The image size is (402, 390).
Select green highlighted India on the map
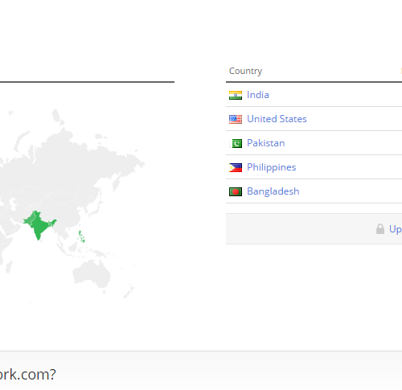coord(39,225)
